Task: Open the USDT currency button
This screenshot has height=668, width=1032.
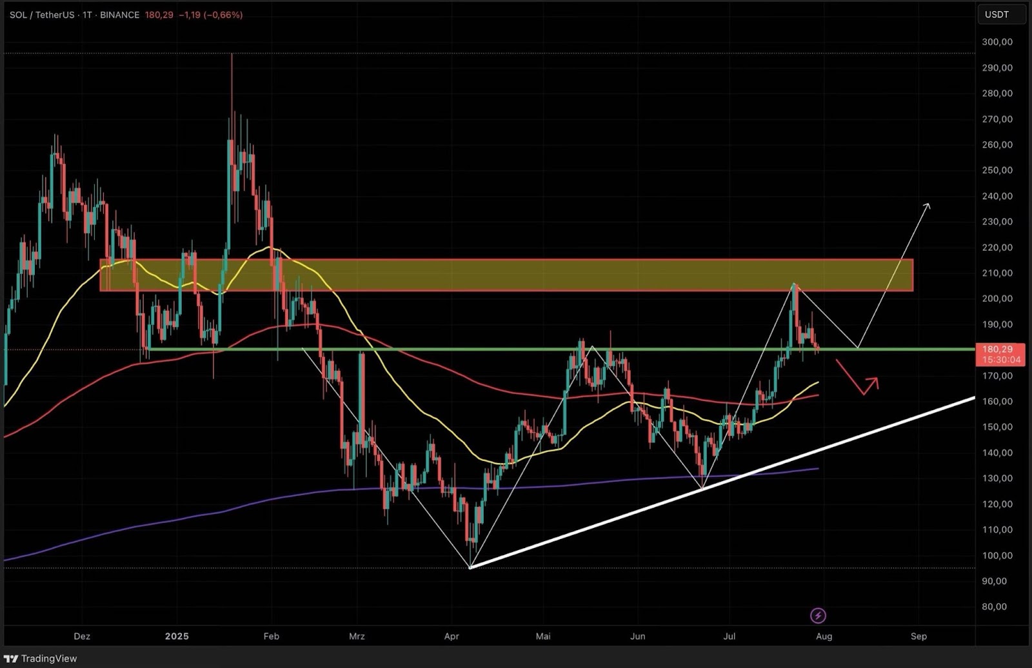Action: pos(1001,14)
